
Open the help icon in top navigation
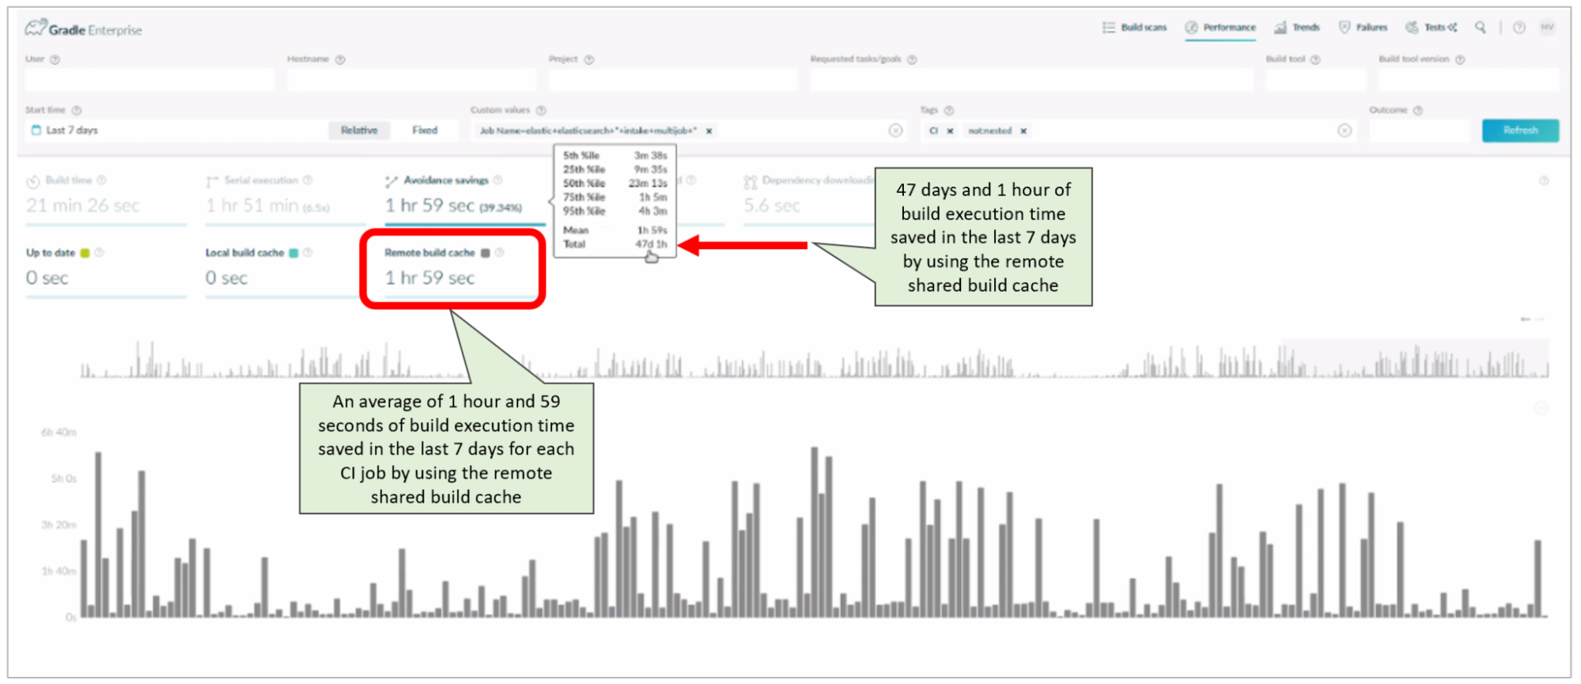click(x=1519, y=28)
